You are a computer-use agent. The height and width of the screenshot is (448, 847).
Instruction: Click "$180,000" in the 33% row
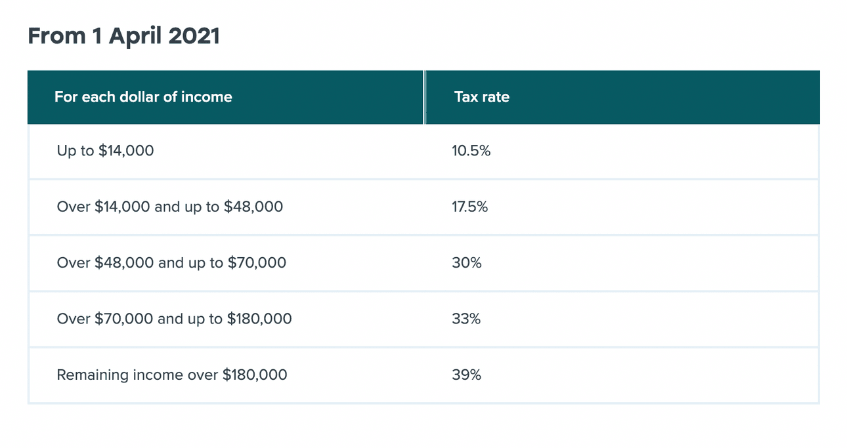[259, 319]
